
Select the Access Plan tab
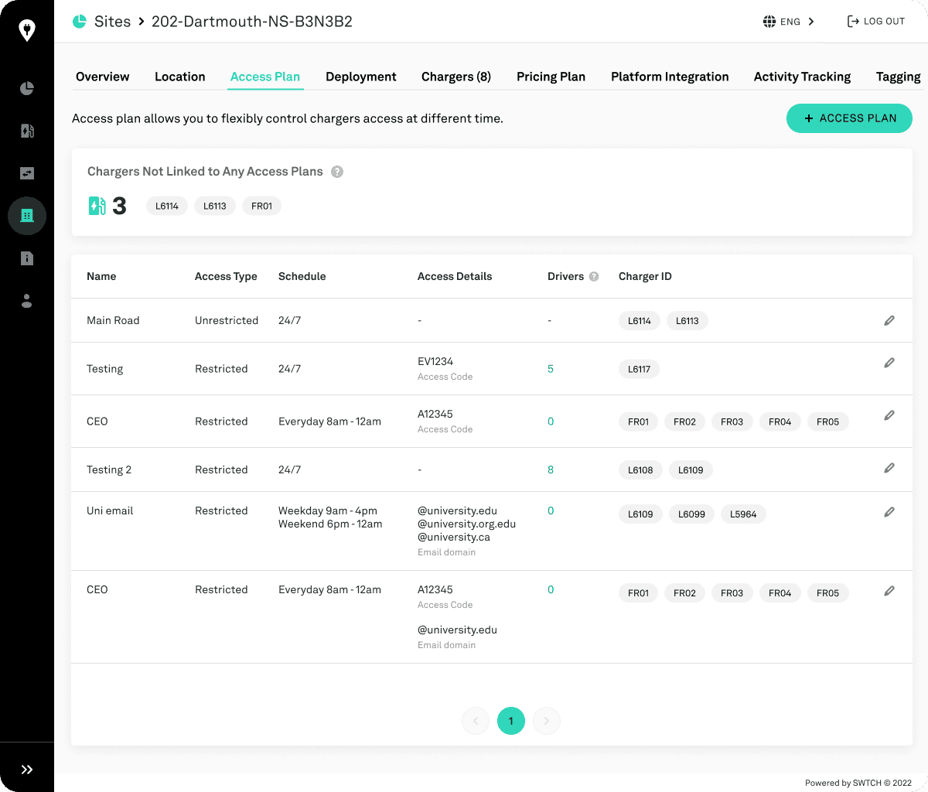click(x=265, y=77)
